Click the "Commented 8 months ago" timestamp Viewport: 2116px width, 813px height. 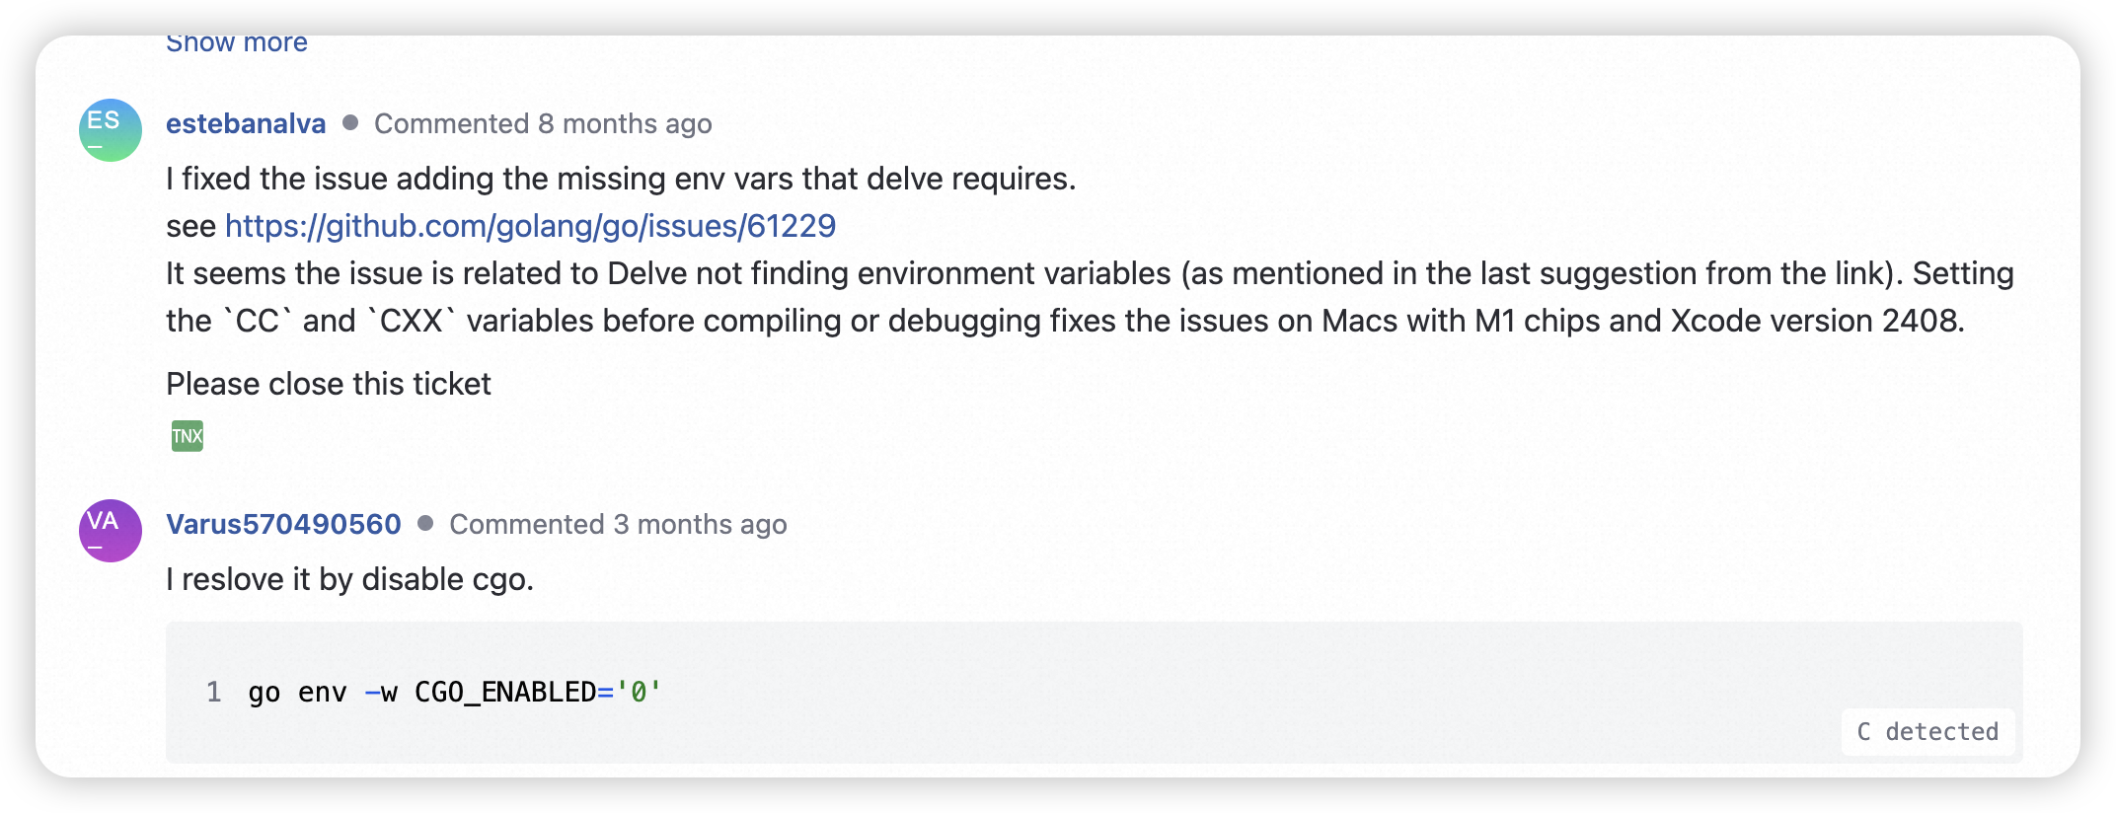pos(543,124)
